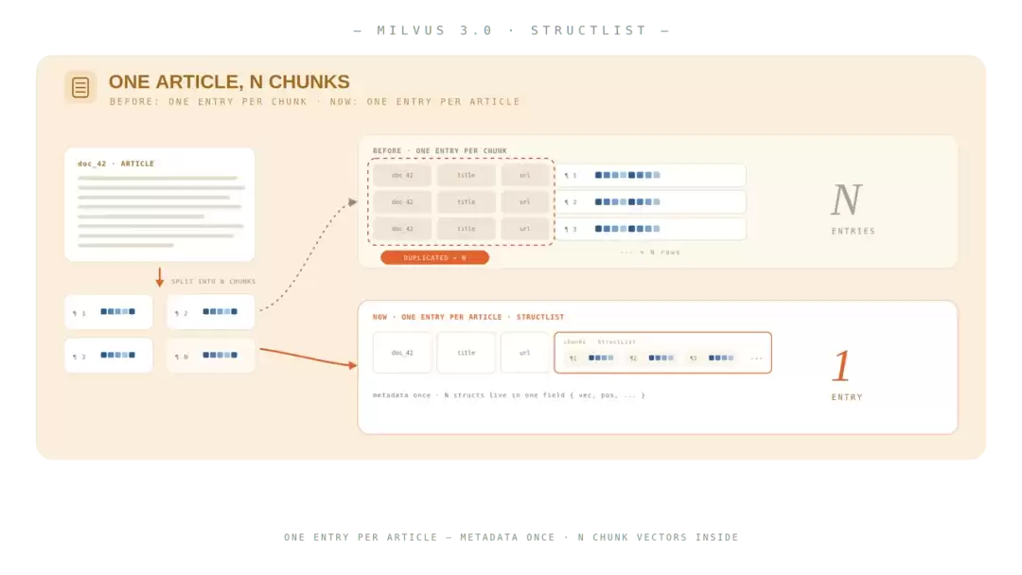Select the ¶2 struct inside the StructList field
The width and height of the screenshot is (1022, 575).
(x=652, y=358)
